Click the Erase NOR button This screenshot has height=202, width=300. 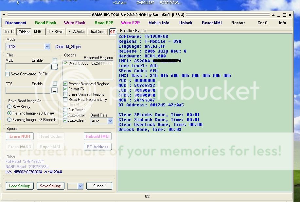pyautogui.click(x=20, y=136)
